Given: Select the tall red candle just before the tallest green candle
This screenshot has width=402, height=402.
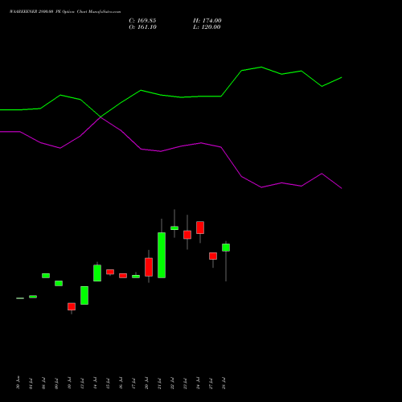Looking at the screenshot, I should [x=149, y=267].
